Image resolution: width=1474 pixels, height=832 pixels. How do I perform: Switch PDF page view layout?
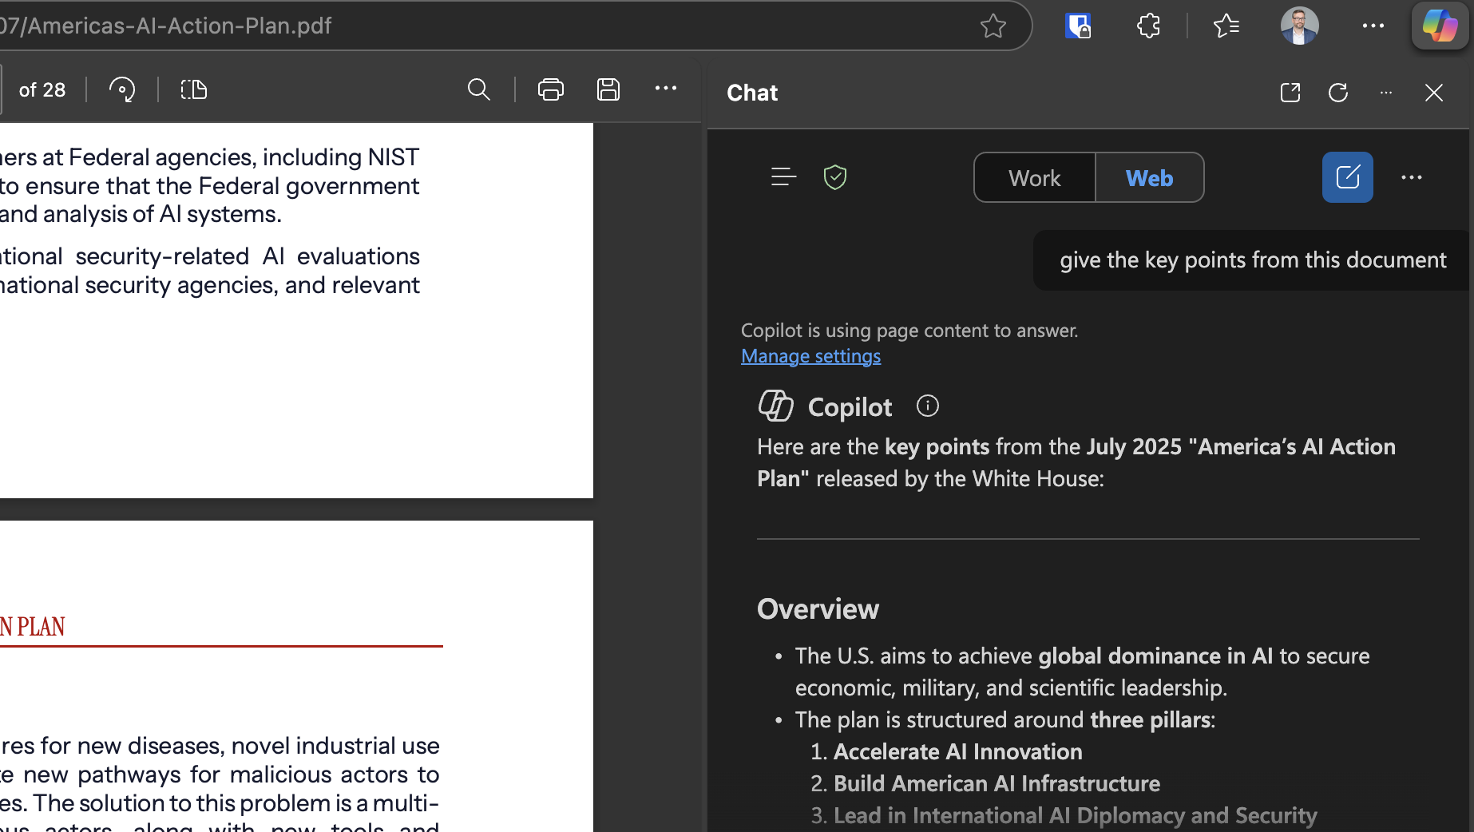point(193,89)
